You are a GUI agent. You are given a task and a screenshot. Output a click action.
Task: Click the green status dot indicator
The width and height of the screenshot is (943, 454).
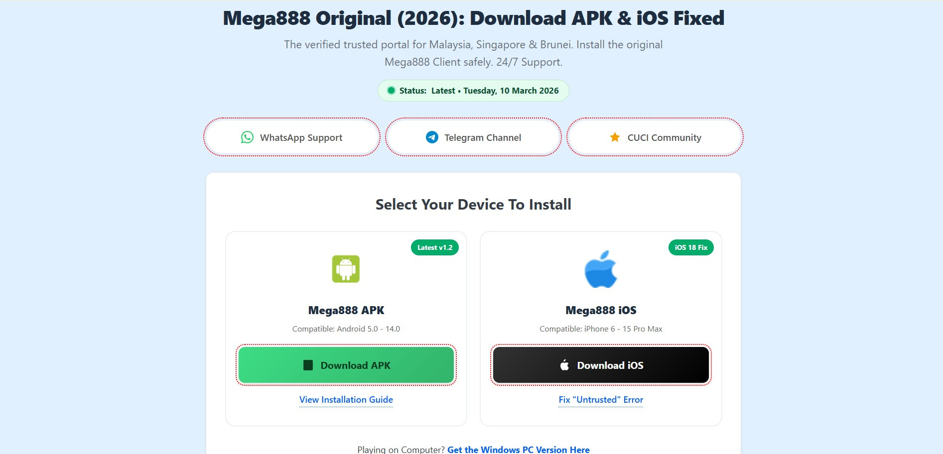coord(391,91)
